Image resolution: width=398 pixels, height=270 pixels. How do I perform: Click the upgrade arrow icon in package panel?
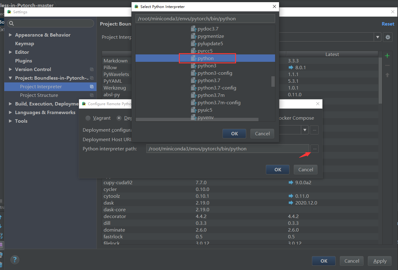pos(387,75)
